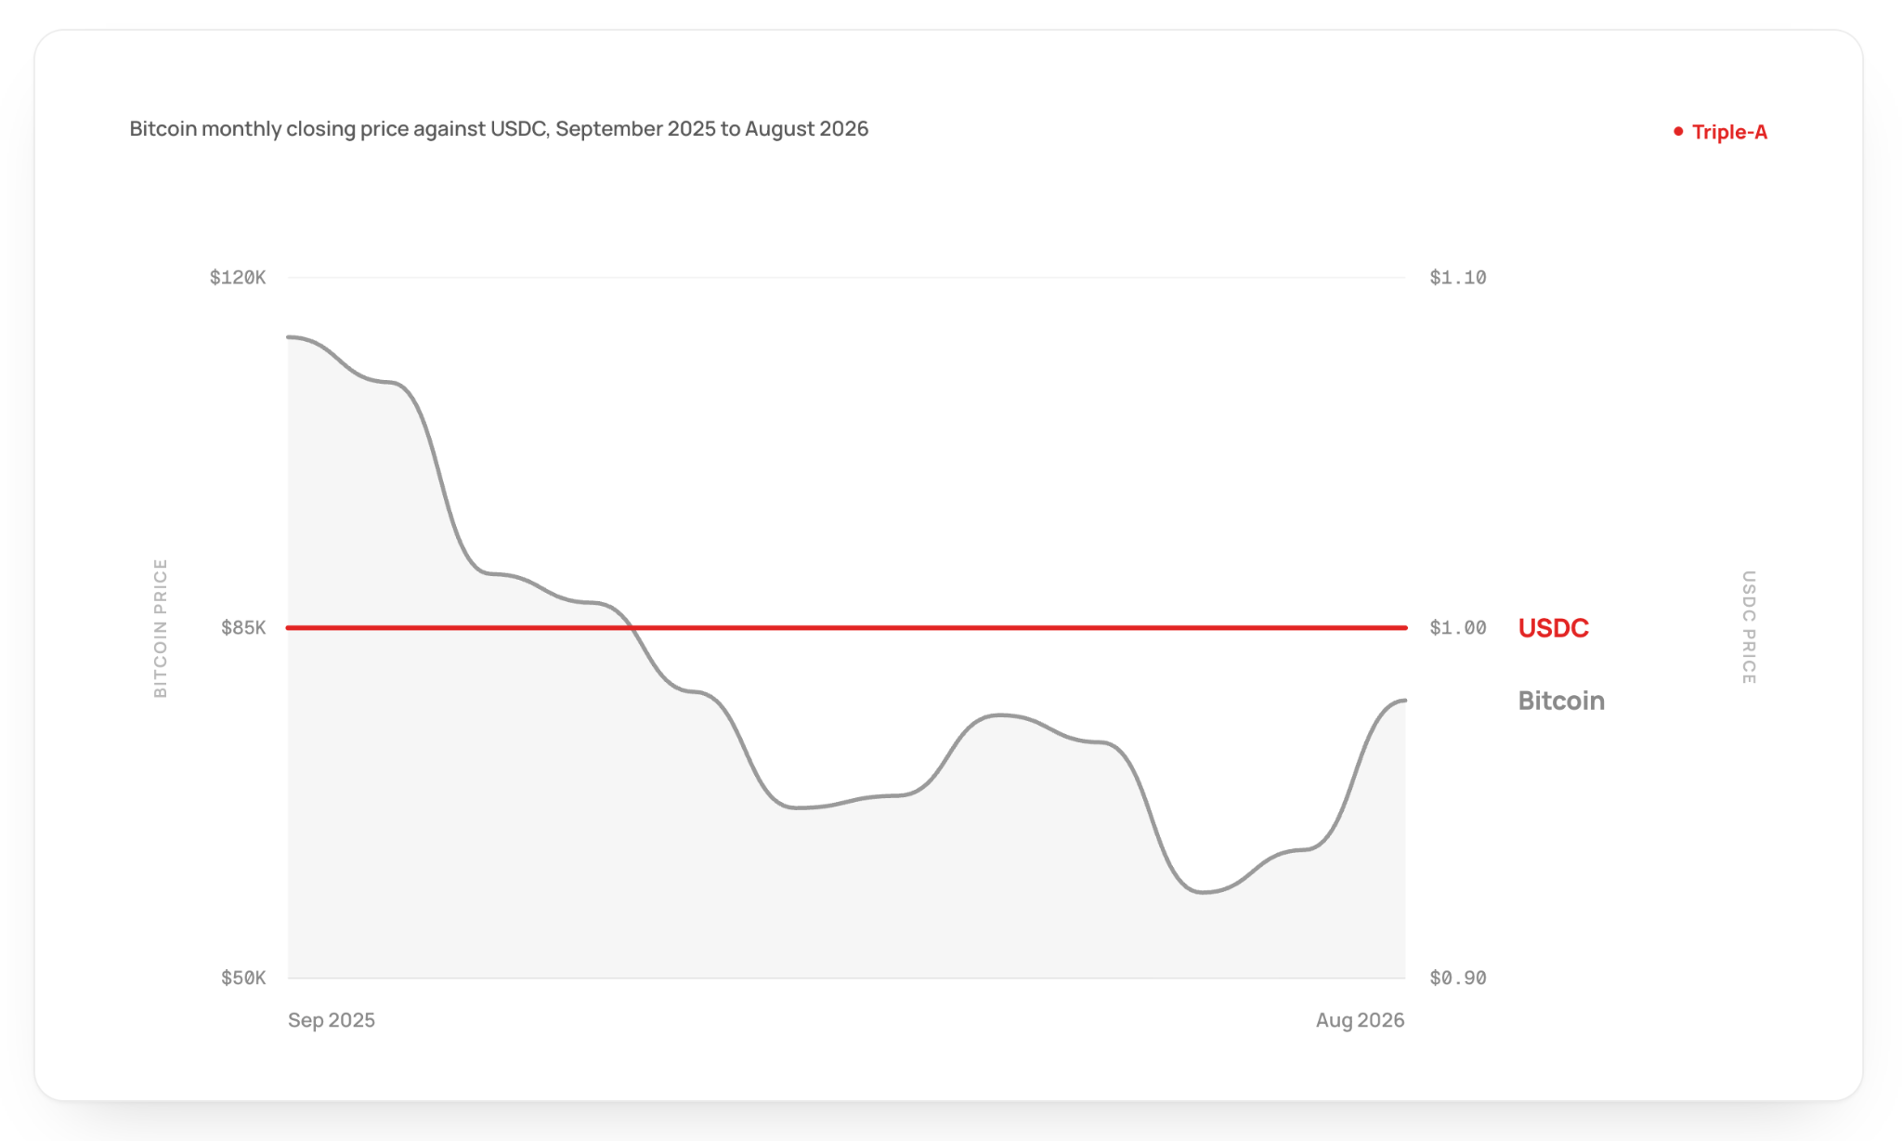
Task: Click the Bitcoin line's starting point at Sep 2025
Action: coord(289,336)
